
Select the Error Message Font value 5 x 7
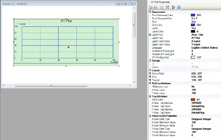[194, 18]
